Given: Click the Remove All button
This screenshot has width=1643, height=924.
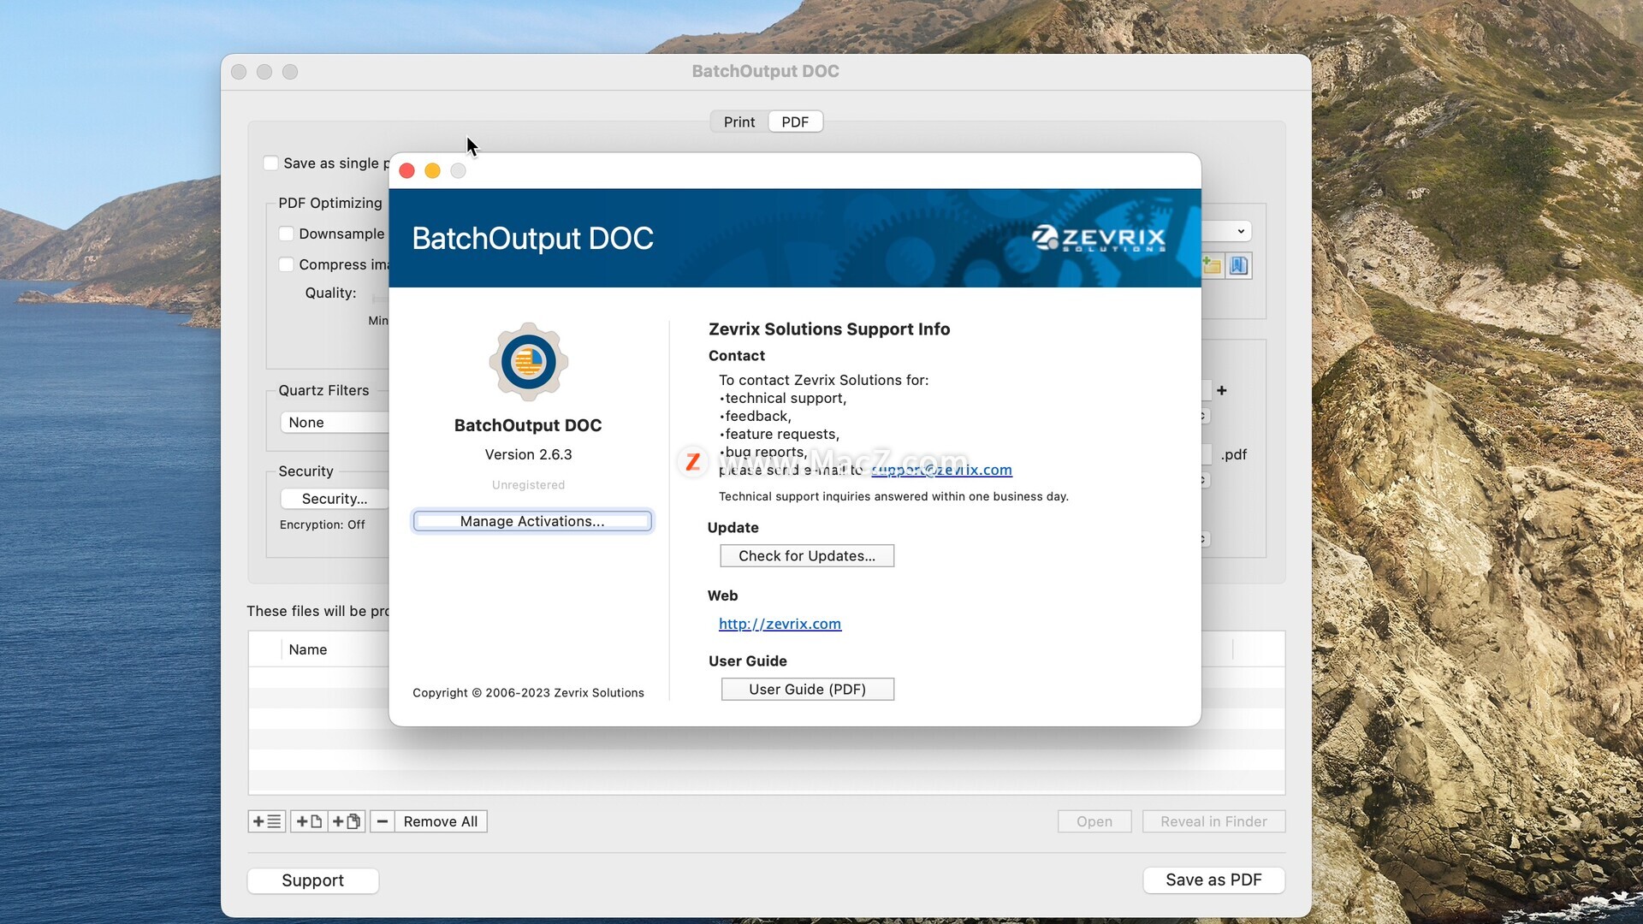Looking at the screenshot, I should [441, 821].
